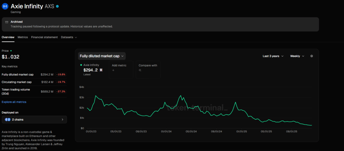Viewport: 344px width, 151px height.
Task: Click the $689.2 M trading volume value
Action: point(47,91)
